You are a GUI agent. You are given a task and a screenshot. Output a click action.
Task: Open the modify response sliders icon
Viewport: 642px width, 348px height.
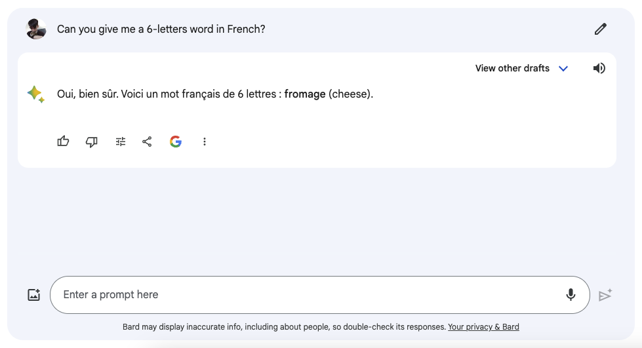(121, 142)
